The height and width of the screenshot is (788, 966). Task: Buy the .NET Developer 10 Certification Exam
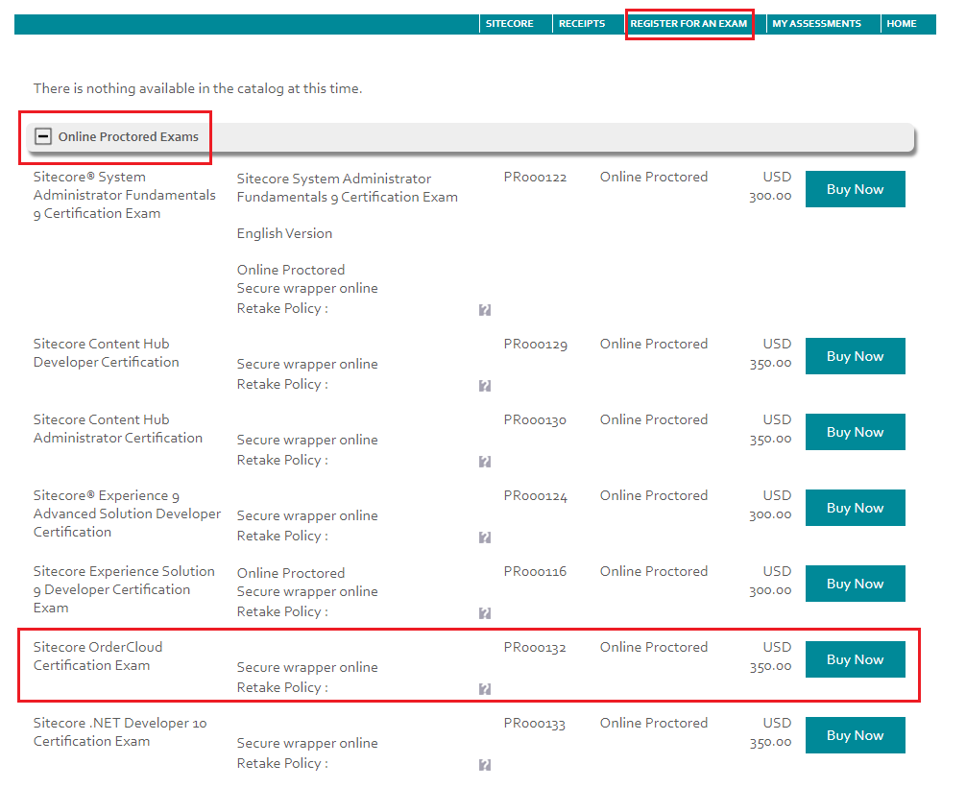point(856,734)
